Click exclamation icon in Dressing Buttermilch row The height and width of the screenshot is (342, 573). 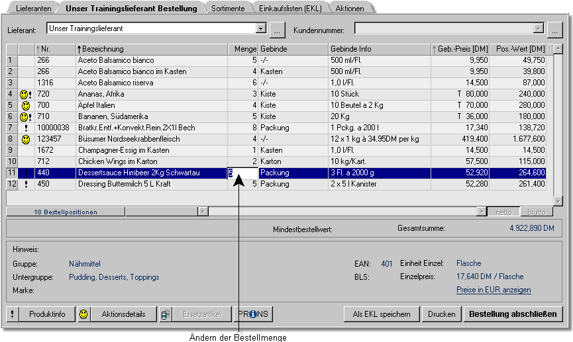pos(25,185)
